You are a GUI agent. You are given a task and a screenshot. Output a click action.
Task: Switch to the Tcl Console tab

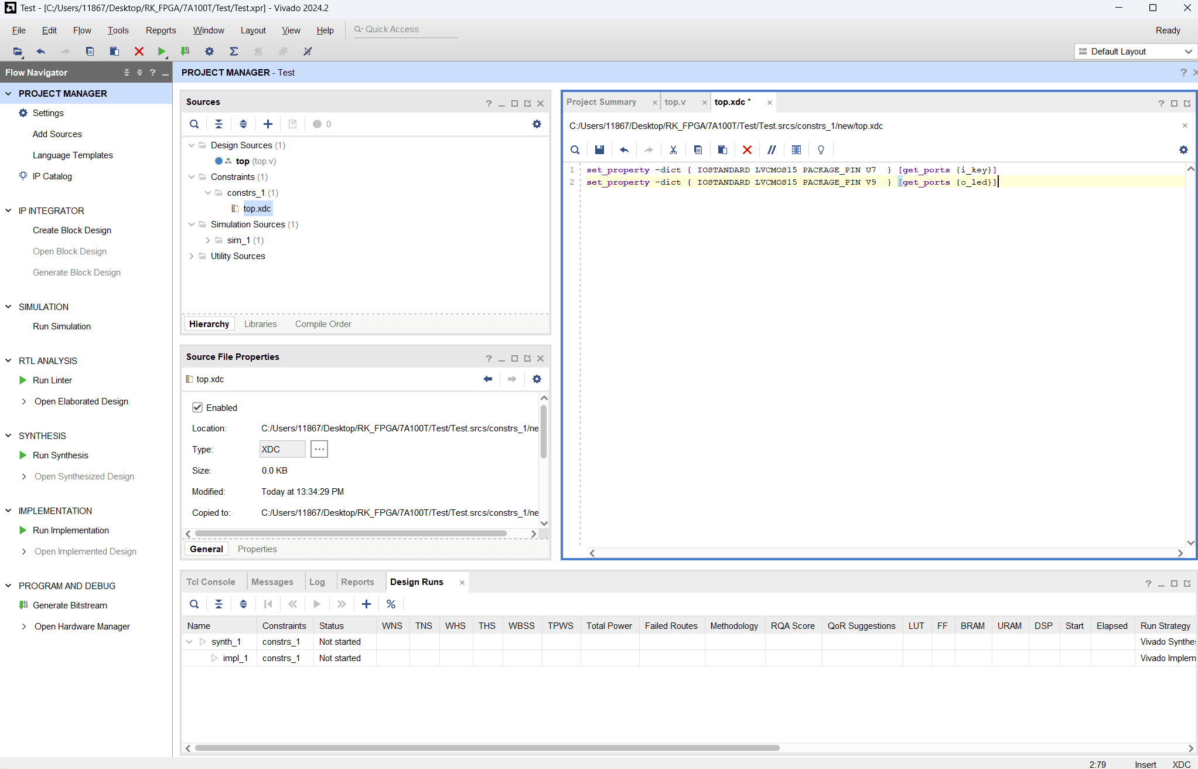tap(211, 582)
